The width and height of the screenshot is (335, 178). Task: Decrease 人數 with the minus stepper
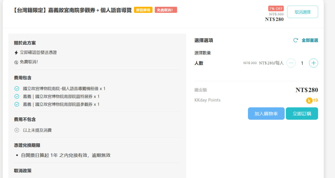pos(291,63)
